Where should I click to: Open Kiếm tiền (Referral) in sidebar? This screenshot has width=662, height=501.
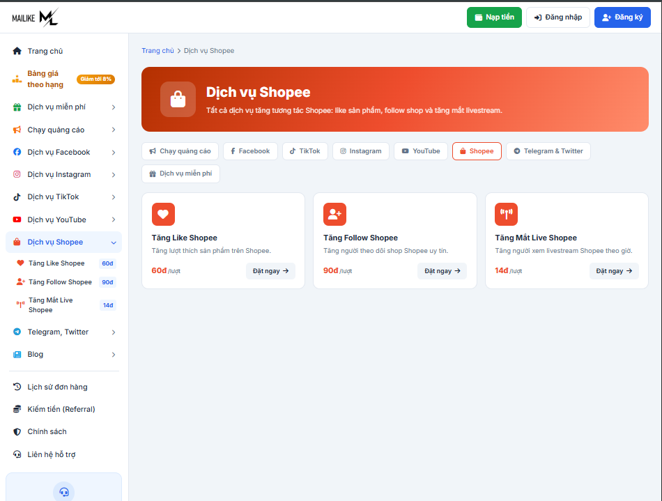point(61,409)
